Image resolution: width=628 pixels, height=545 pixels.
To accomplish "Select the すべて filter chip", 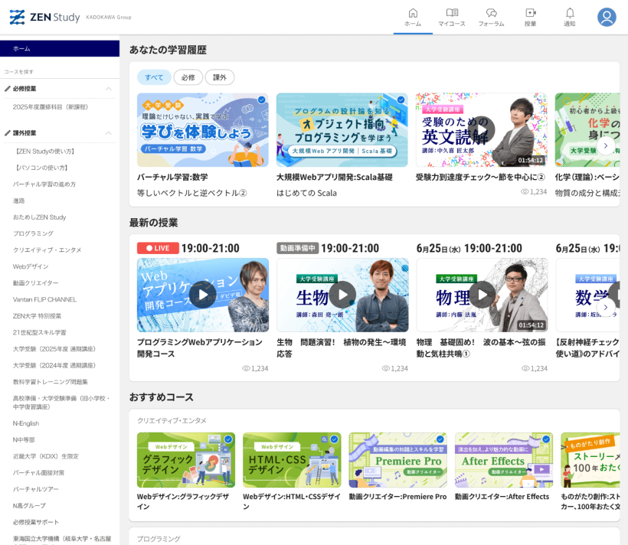I will (x=154, y=77).
